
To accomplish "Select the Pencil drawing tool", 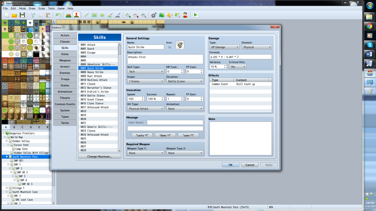I will (87, 15).
